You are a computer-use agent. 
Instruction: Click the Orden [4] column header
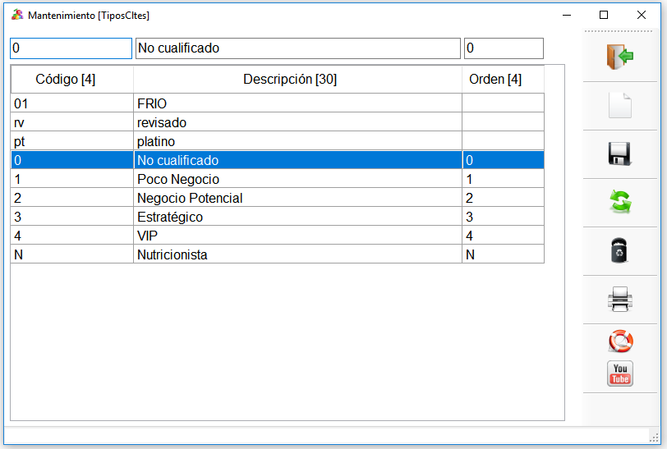coord(503,79)
